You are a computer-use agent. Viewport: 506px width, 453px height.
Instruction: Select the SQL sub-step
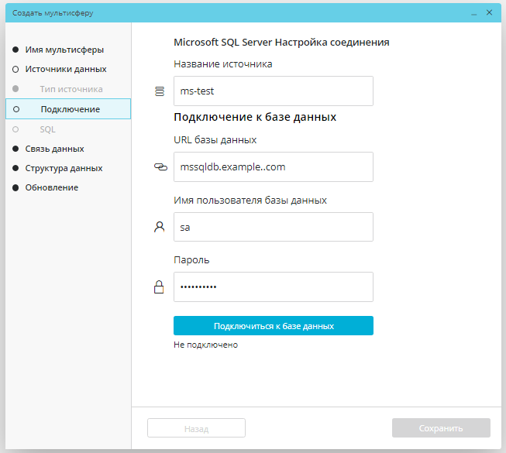(48, 129)
